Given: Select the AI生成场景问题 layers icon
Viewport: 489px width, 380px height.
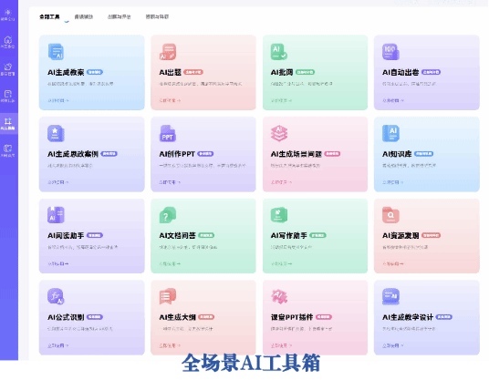Looking at the screenshot, I should coord(279,133).
